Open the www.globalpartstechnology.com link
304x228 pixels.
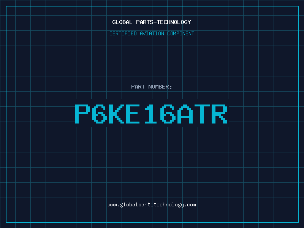(x=152, y=205)
